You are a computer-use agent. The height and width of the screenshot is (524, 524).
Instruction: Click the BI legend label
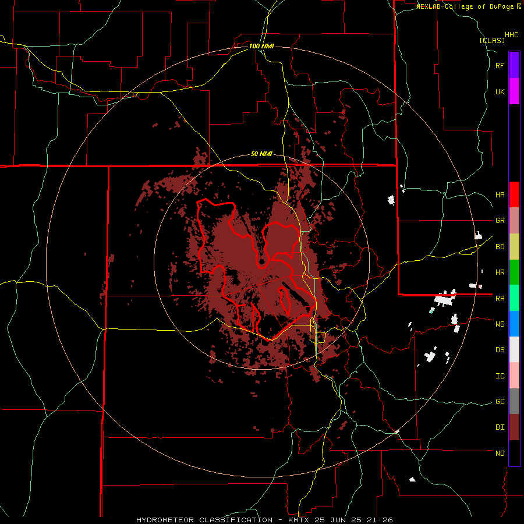(500, 427)
